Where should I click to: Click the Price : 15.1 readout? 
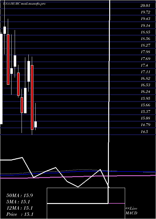(x=20, y=214)
